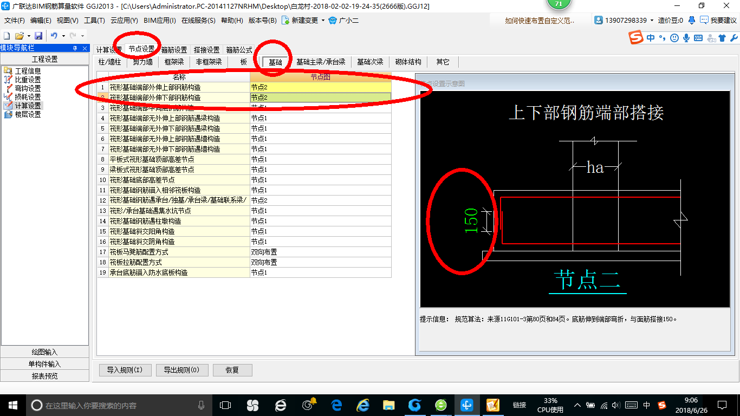
Task: Open the 工具(T) menu
Action: click(94, 21)
